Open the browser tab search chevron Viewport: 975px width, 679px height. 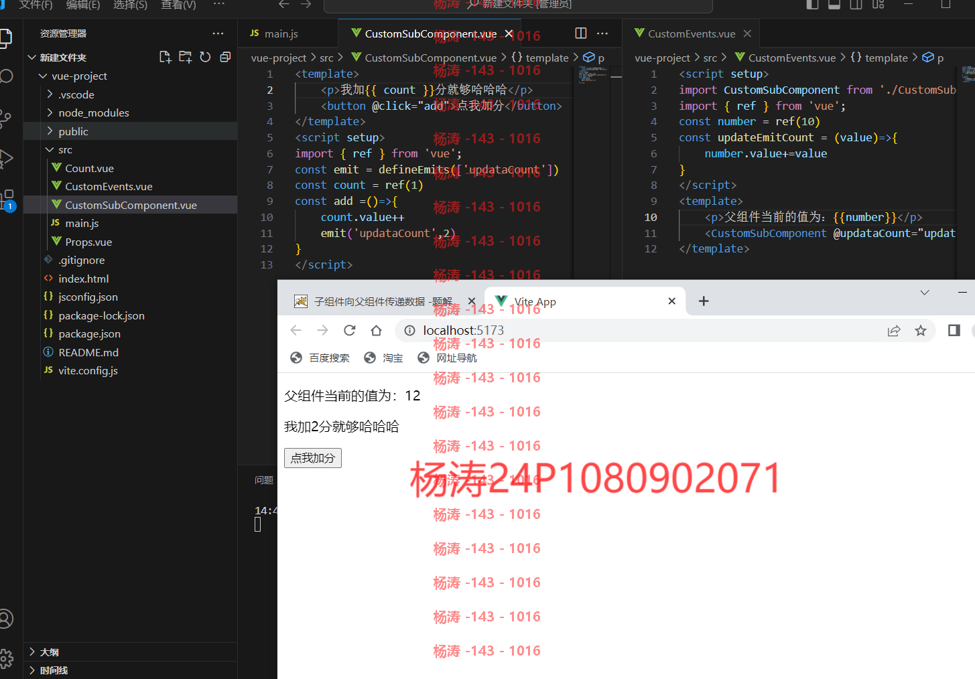(925, 293)
